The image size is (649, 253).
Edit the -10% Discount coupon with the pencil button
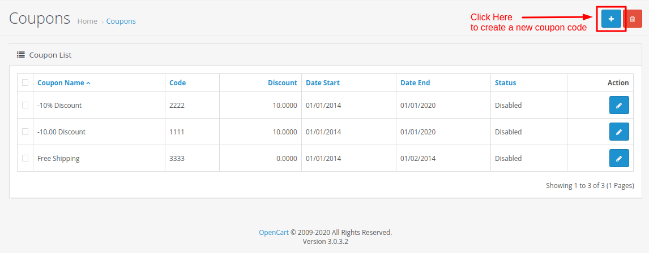tap(619, 105)
